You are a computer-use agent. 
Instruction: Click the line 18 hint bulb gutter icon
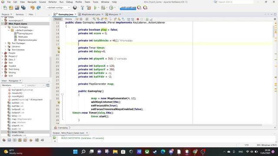pos(59,48)
